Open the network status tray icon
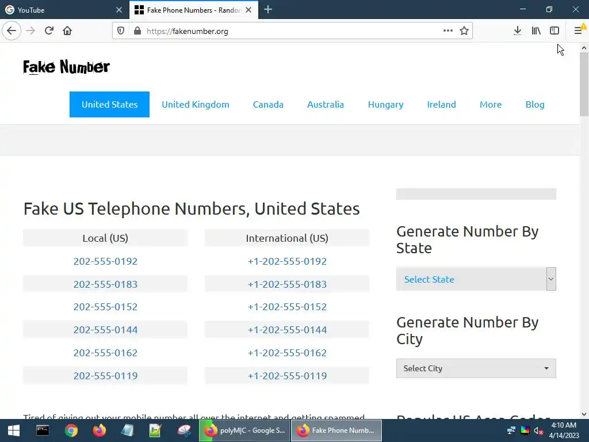 [511, 430]
